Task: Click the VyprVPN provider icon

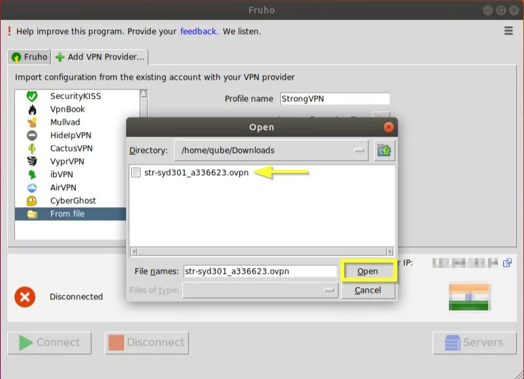Action: [32, 161]
